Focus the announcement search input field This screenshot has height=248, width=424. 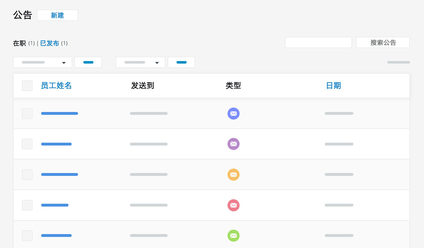coord(318,42)
